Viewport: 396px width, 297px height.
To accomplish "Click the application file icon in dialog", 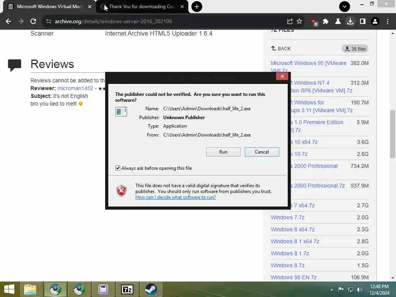I will 121,111.
